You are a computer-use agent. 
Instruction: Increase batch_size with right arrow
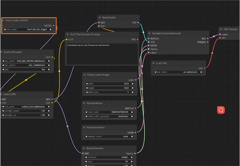133,92
